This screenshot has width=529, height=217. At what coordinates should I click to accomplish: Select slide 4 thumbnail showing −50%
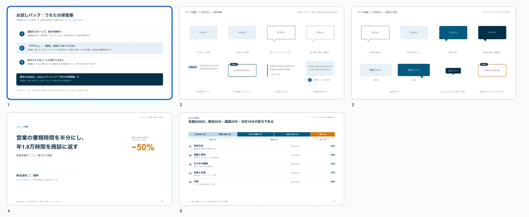[x=89, y=158]
